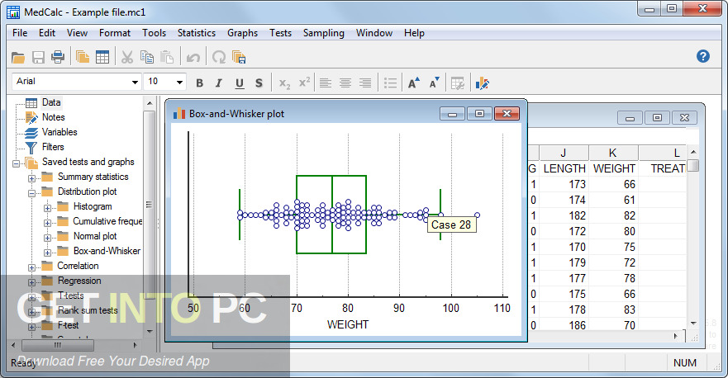Open the Format menu

(x=115, y=33)
